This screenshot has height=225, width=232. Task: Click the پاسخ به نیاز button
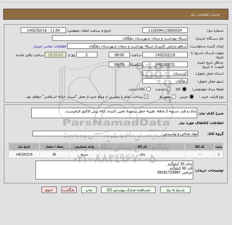click(x=175, y=190)
